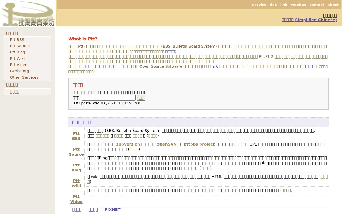Click the Ptt logo image

(28, 13)
